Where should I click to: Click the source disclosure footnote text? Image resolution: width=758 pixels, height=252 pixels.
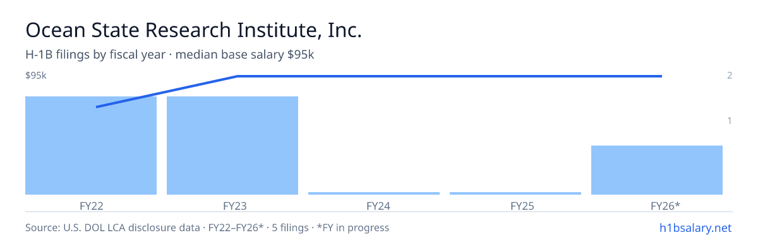point(207,227)
